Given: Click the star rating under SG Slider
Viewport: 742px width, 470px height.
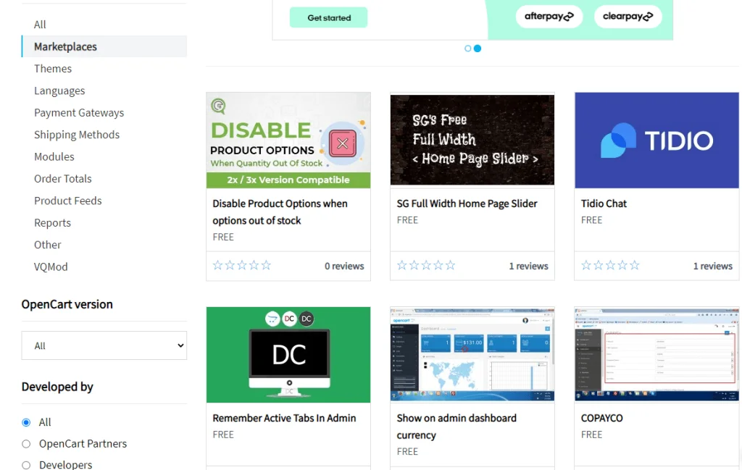Looking at the screenshot, I should (426, 266).
